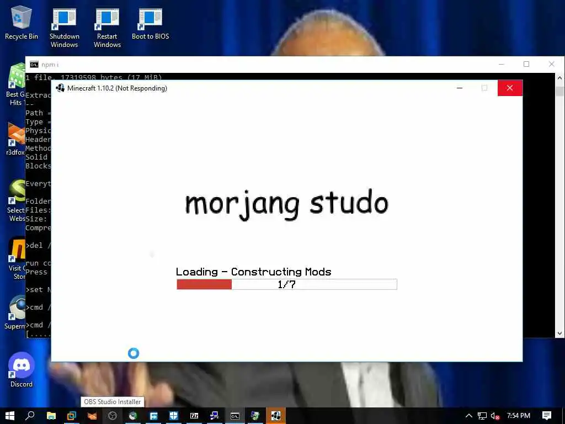This screenshot has width=565, height=424.
Task: Open the Action Center notifications icon
Action: pos(547,416)
